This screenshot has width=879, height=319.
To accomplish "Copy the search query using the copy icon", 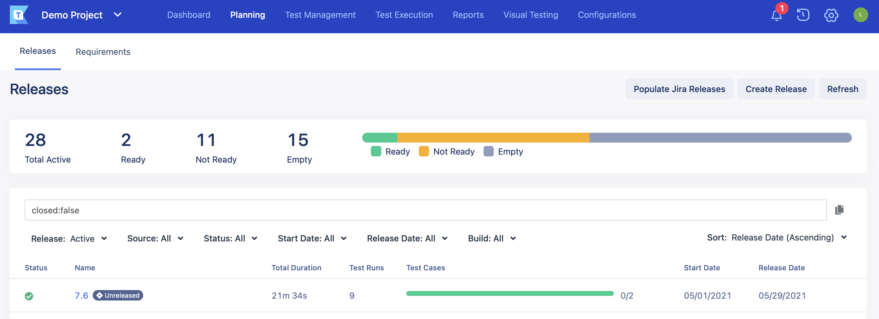I will tap(839, 210).
